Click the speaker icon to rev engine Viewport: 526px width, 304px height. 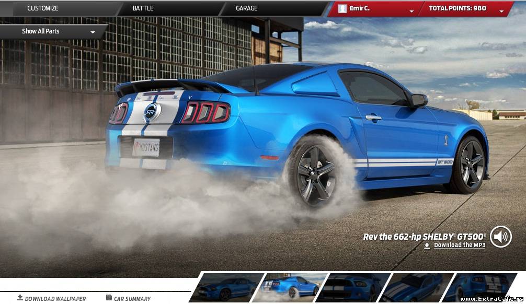click(x=500, y=237)
